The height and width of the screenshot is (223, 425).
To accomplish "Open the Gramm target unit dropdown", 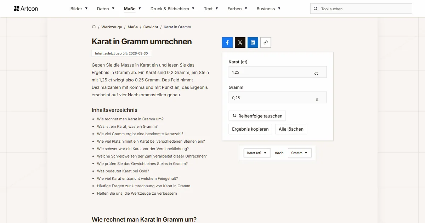I will tap(300, 153).
